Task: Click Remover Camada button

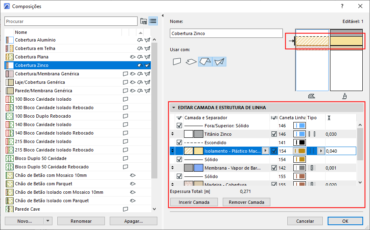Action: click(247, 202)
